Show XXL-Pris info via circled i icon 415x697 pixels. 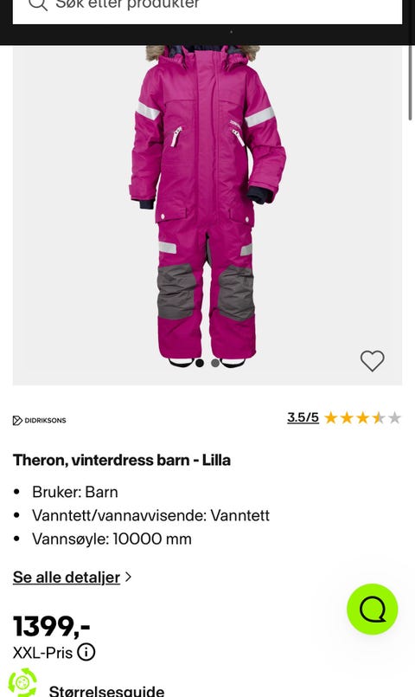click(x=86, y=652)
